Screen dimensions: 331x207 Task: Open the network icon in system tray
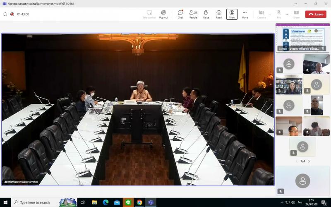[x=288, y=202]
